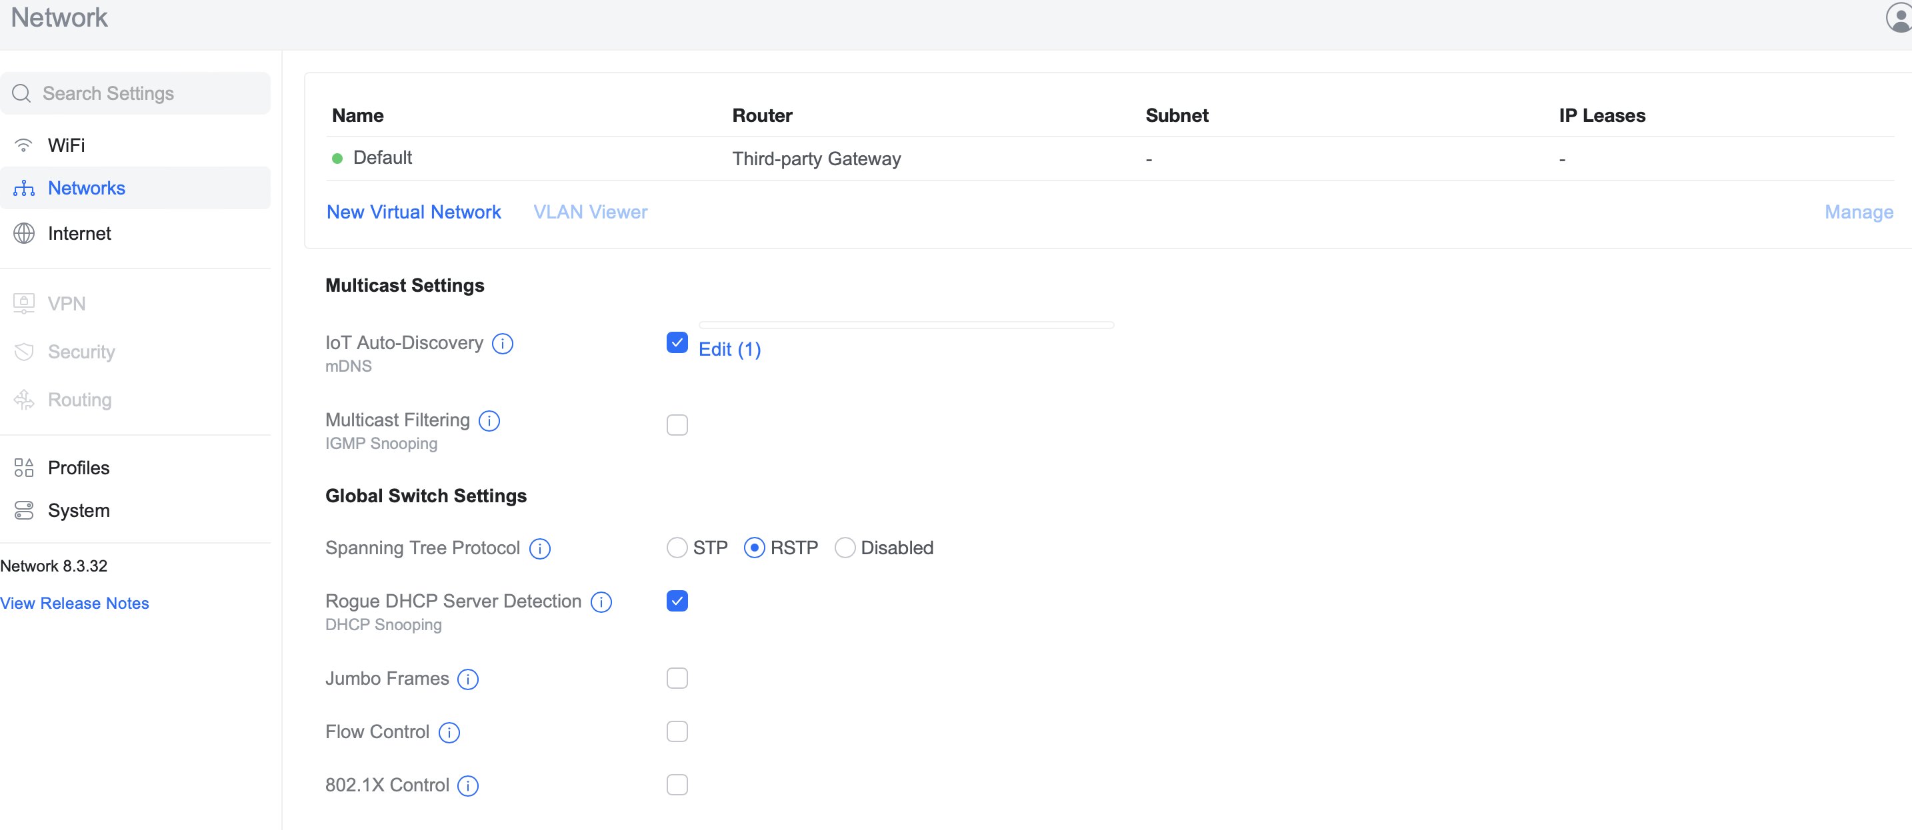
Task: Click the Network 8.3.32 version text
Action: point(53,567)
